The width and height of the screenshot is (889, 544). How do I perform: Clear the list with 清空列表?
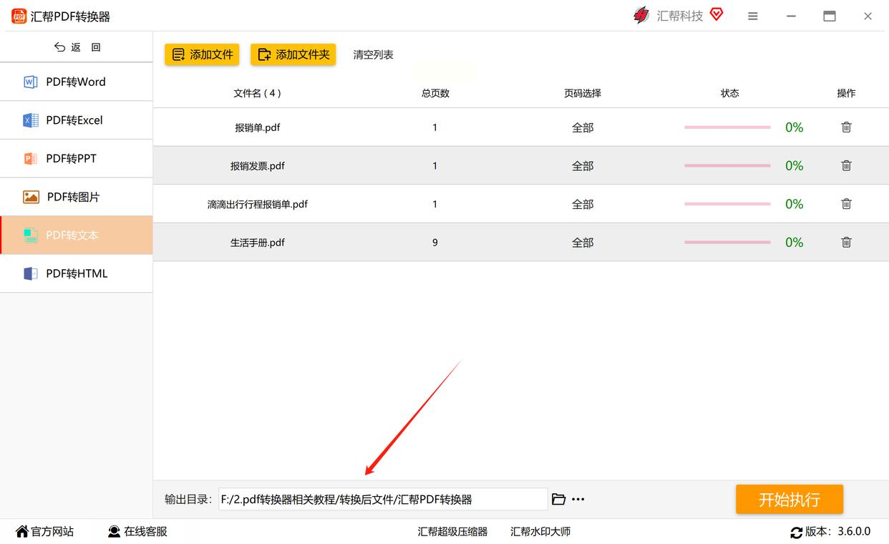[x=373, y=54]
